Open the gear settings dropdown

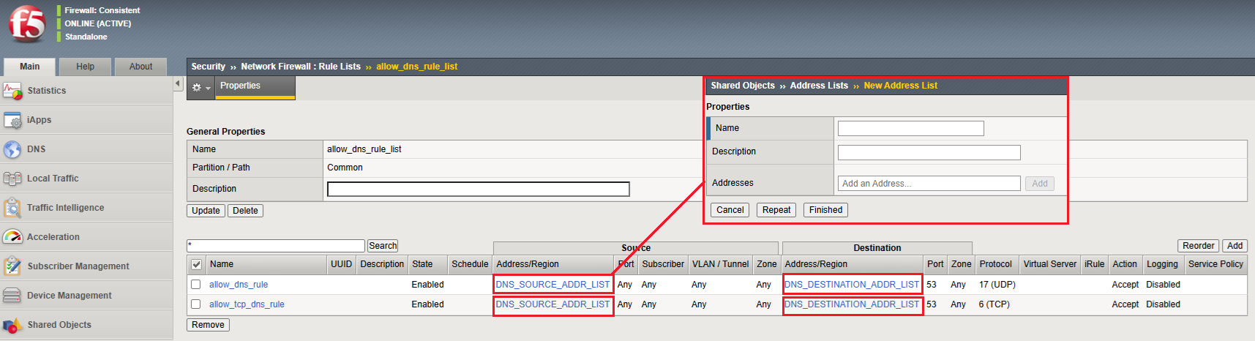(x=201, y=87)
